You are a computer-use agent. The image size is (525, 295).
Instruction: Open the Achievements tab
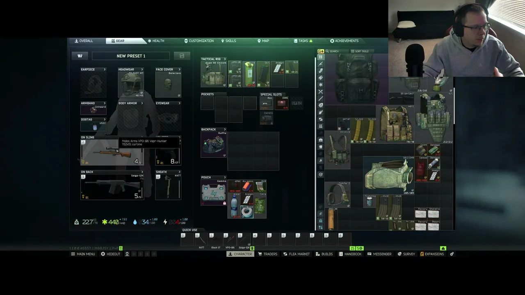[345, 41]
